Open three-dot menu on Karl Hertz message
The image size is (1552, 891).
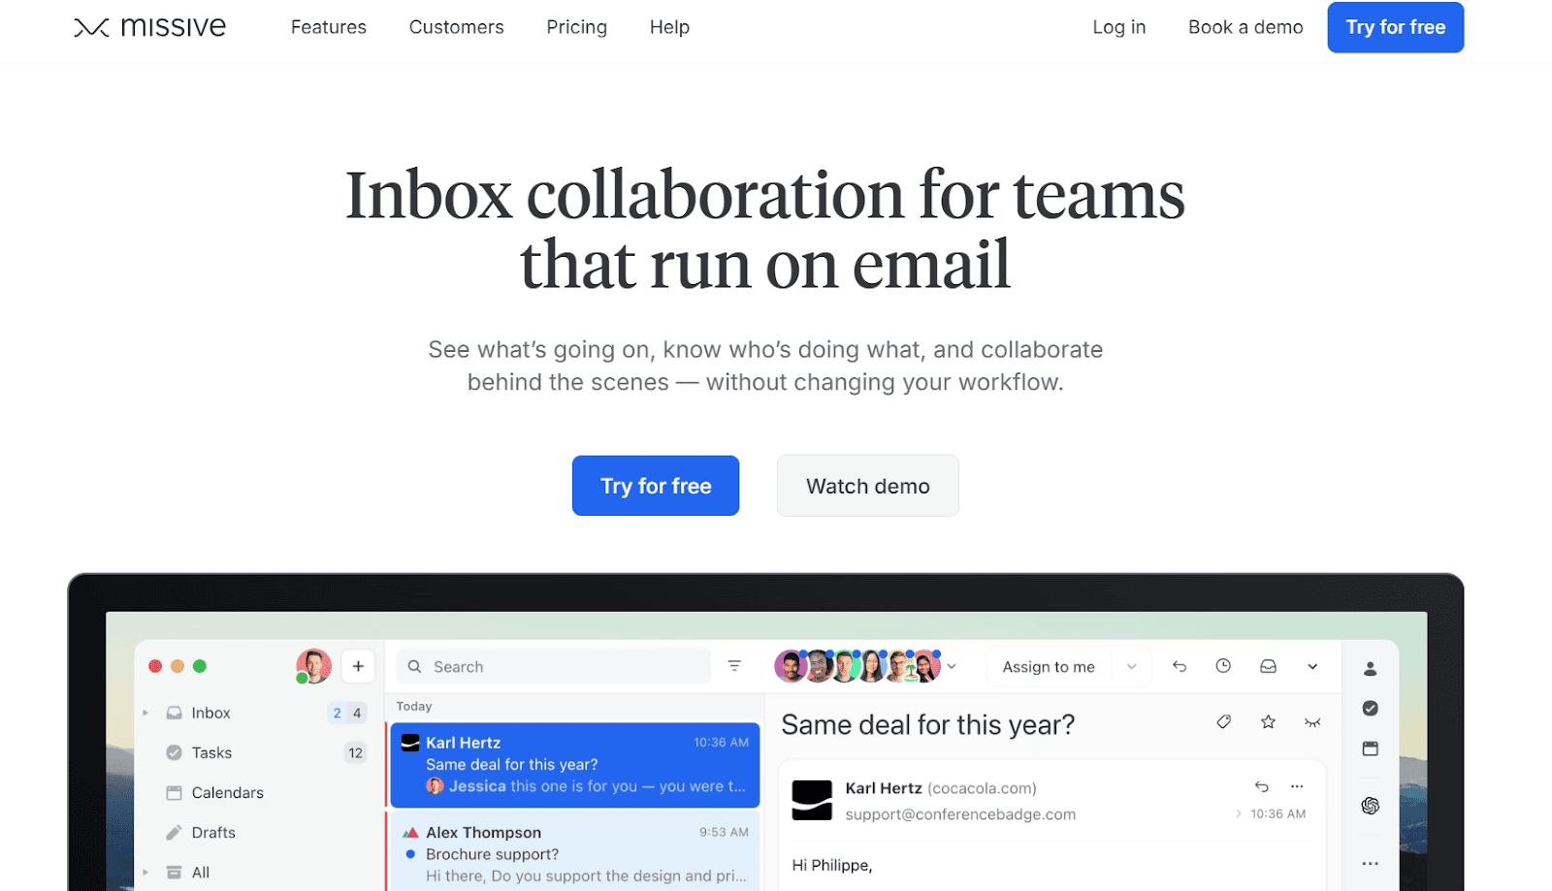(x=1297, y=786)
